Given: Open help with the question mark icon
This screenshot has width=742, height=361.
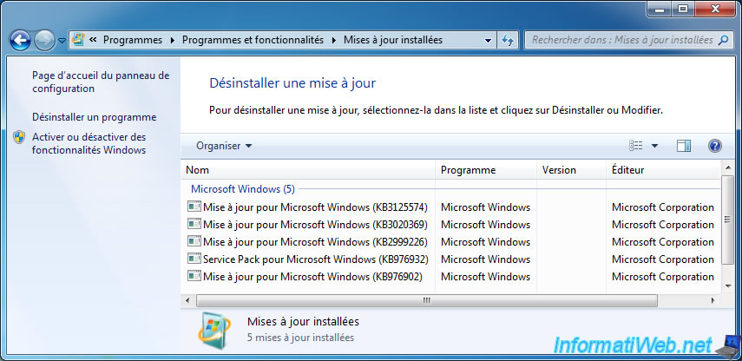Looking at the screenshot, I should pos(714,146).
